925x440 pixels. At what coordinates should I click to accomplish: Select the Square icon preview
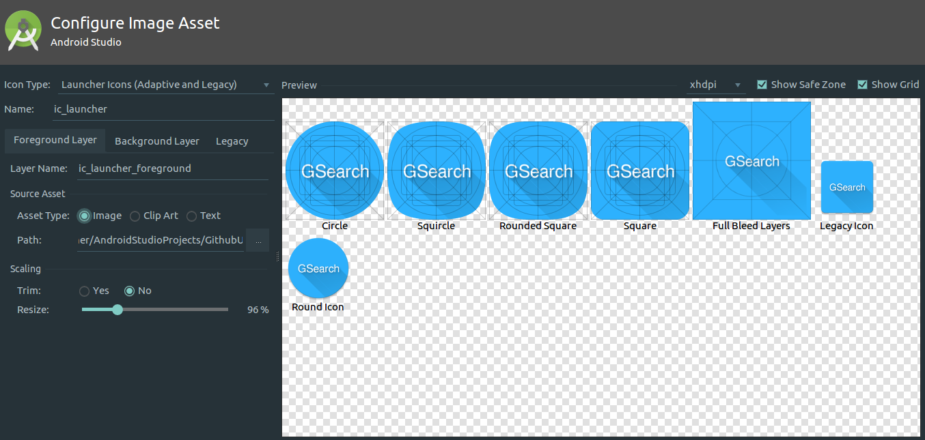639,171
